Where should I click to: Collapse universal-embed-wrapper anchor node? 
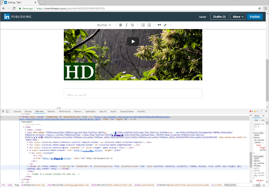(28, 150)
